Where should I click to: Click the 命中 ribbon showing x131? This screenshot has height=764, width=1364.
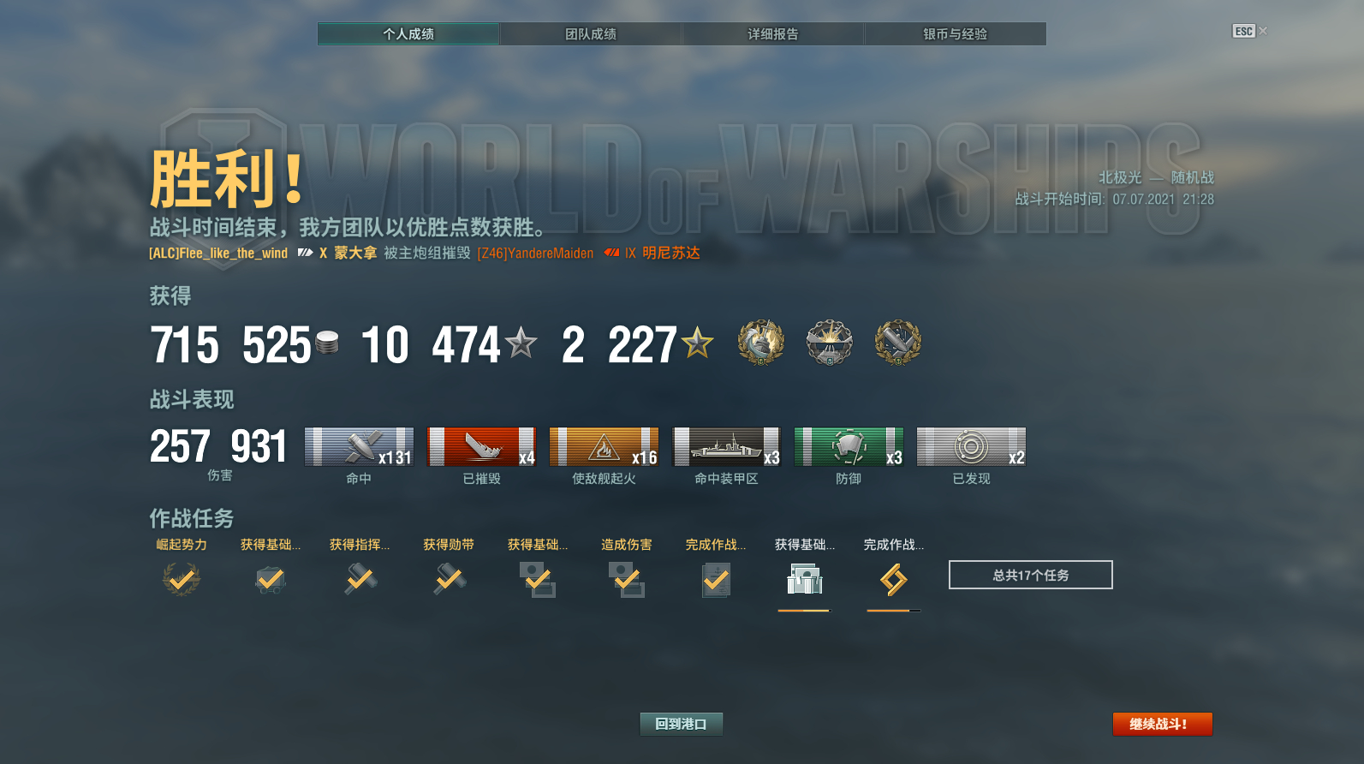pos(359,446)
